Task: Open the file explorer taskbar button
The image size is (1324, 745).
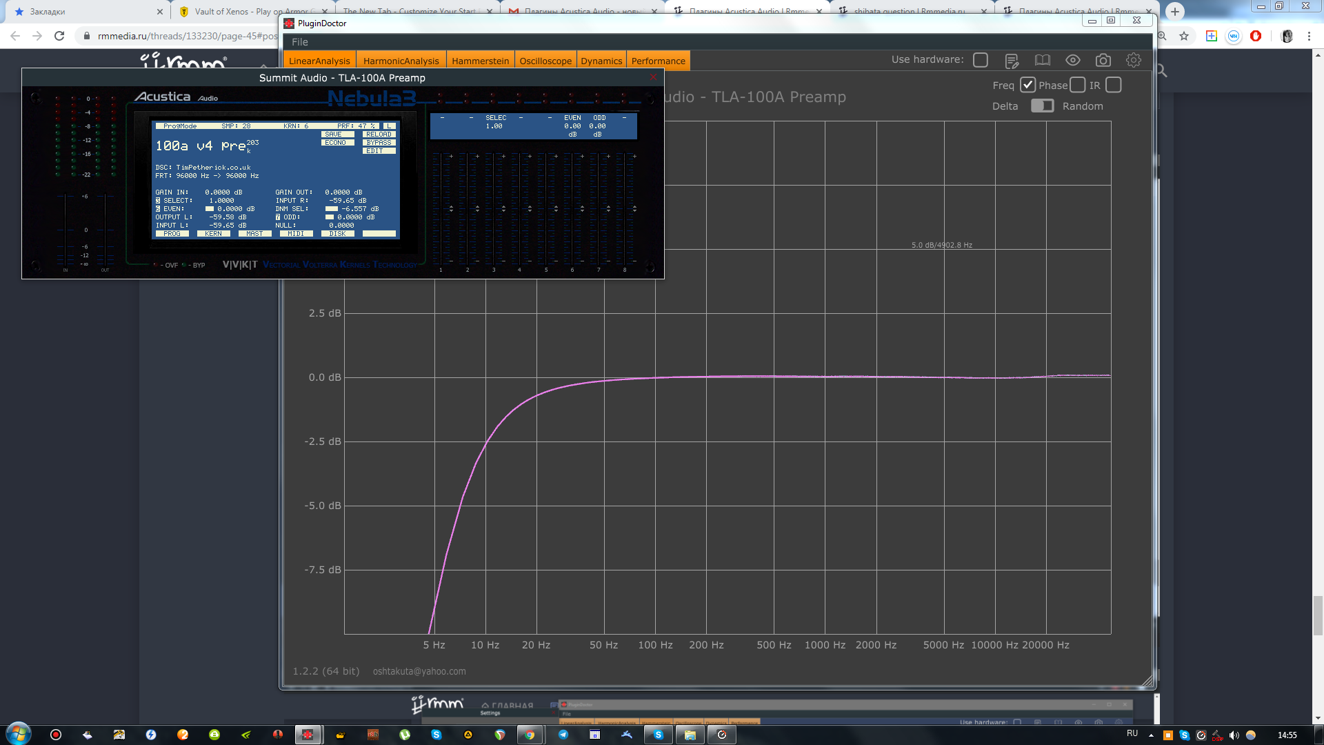Action: pos(690,735)
